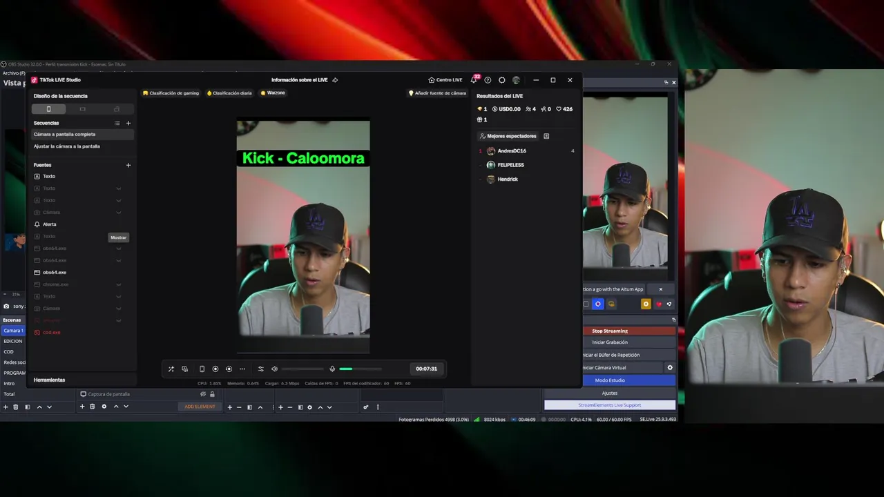884x497 pixels.
Task: Click the phone preview icon in control bar
Action: (x=202, y=369)
